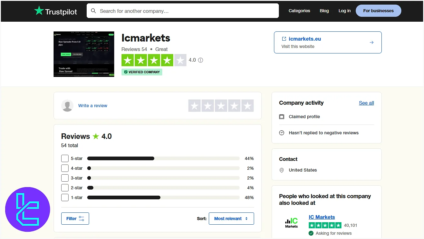The image size is (424, 239).
Task: Select the third star in the review rating row
Action: point(221,106)
